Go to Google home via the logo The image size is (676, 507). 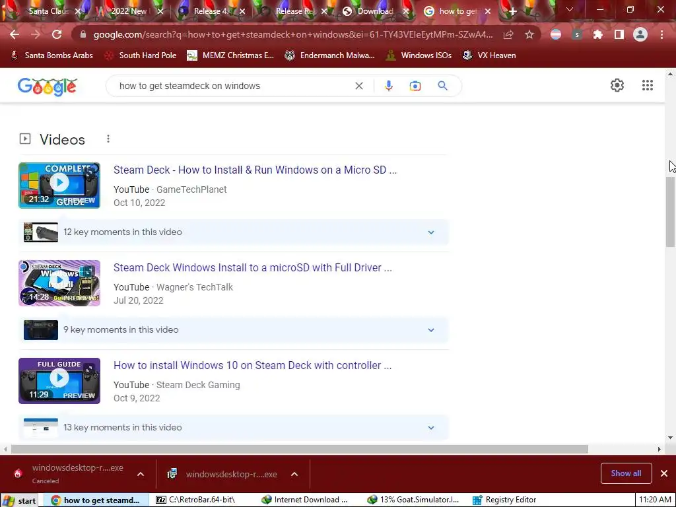click(47, 86)
